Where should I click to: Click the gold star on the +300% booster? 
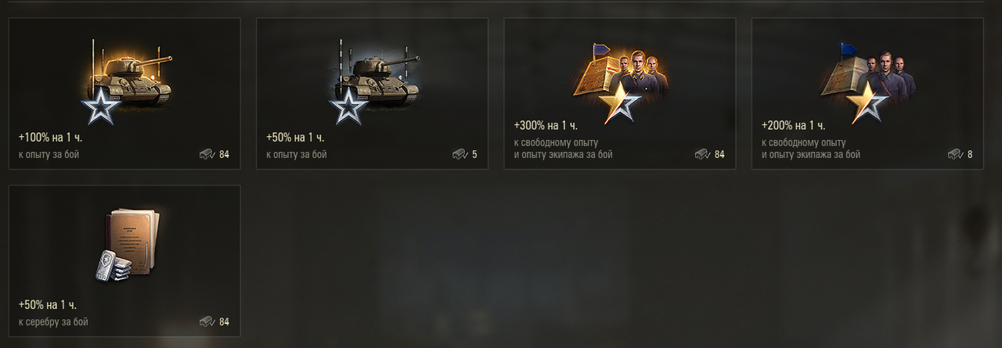(622, 104)
